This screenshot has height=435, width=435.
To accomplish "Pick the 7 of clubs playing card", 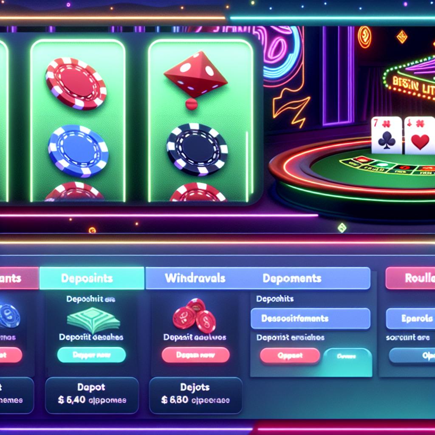I will [x=387, y=135].
